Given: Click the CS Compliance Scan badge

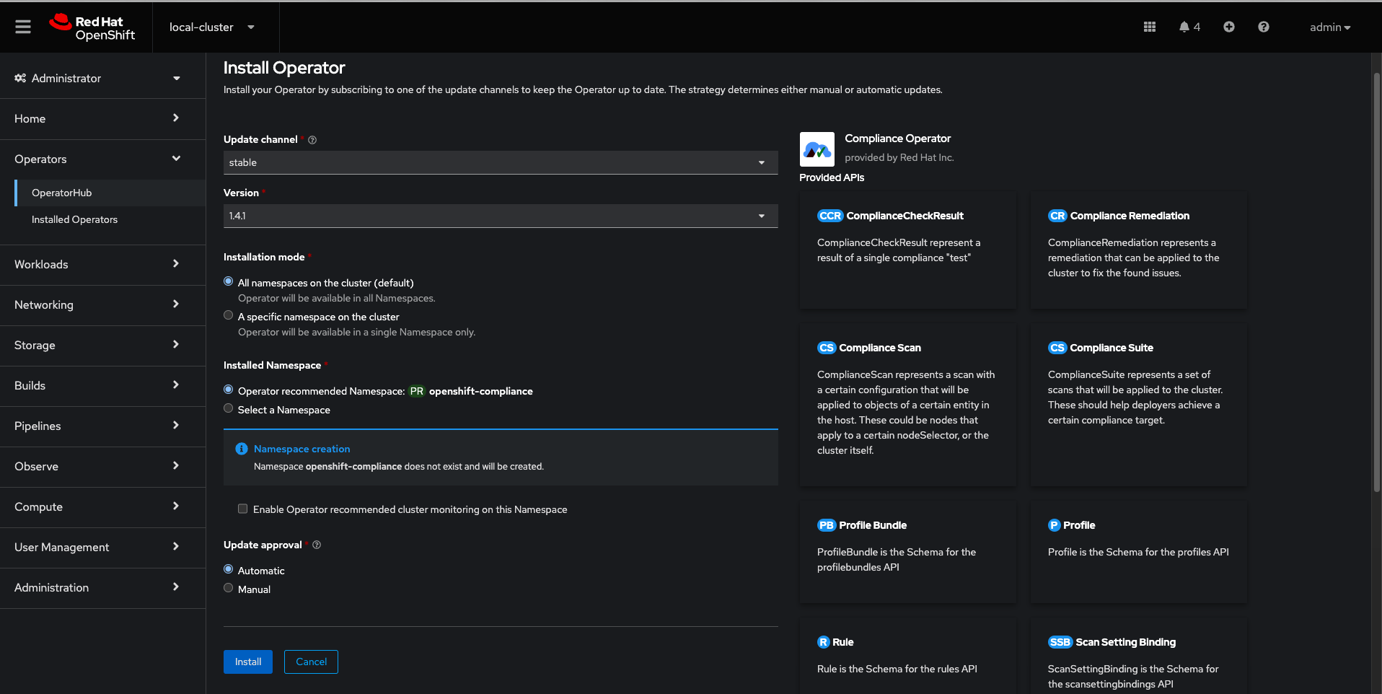Looking at the screenshot, I should (827, 348).
